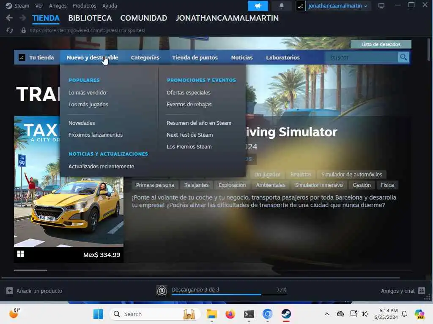
Task: Launch Firefox from the taskbar
Action: click(230, 314)
